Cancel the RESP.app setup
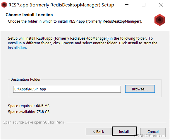Image resolution: width=170 pixels, height=140 pixels. coord(153,131)
